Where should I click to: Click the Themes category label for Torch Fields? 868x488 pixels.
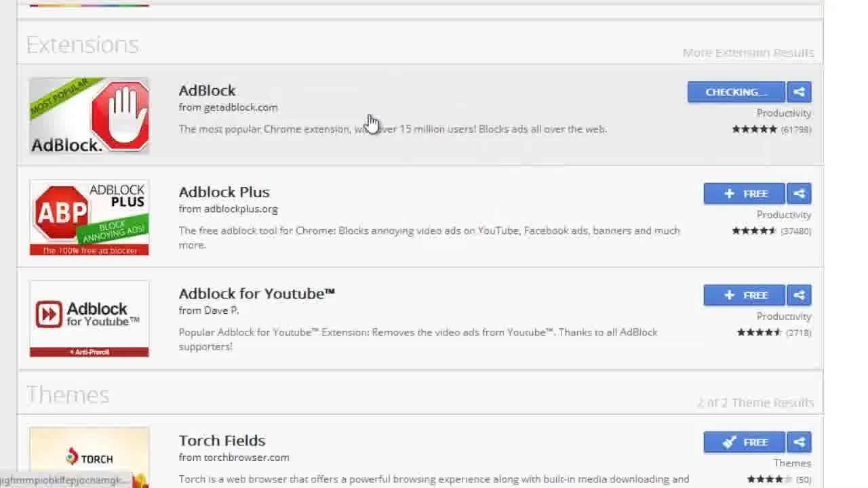pyautogui.click(x=792, y=463)
